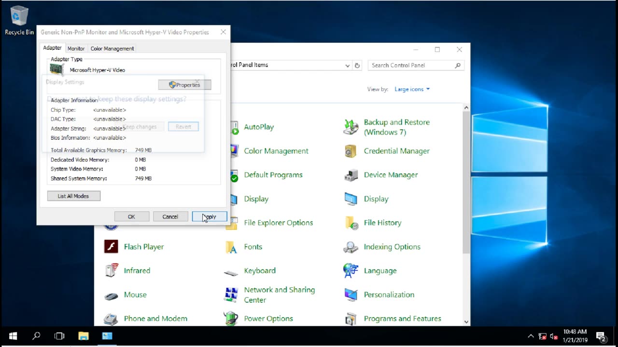This screenshot has height=347, width=618.
Task: Click the Apply button
Action: [x=209, y=217]
